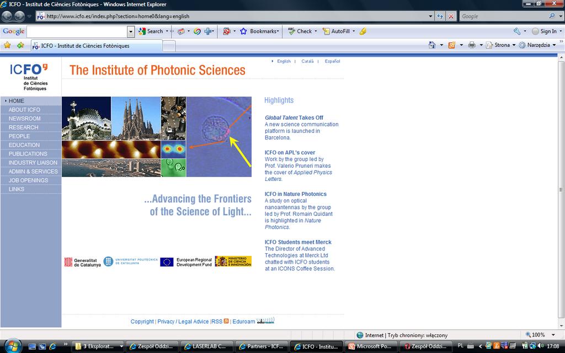Click Google toolbar Bookmarks star icon
The height and width of the screenshot is (353, 565).
click(243, 31)
